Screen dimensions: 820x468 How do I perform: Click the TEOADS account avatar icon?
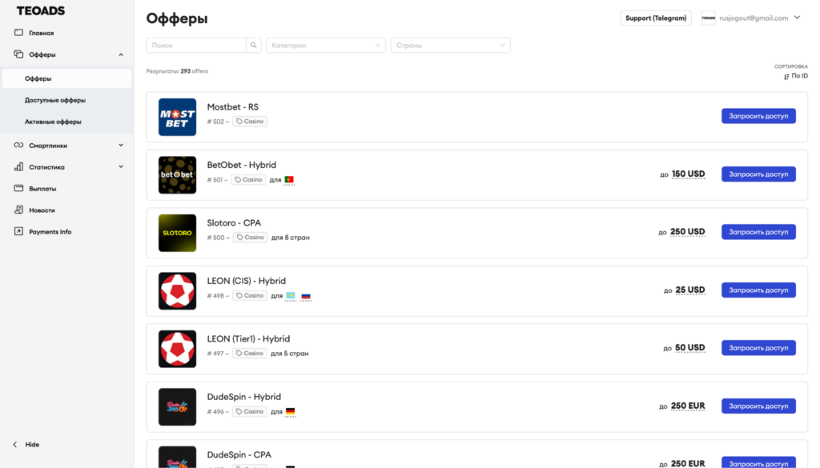708,18
